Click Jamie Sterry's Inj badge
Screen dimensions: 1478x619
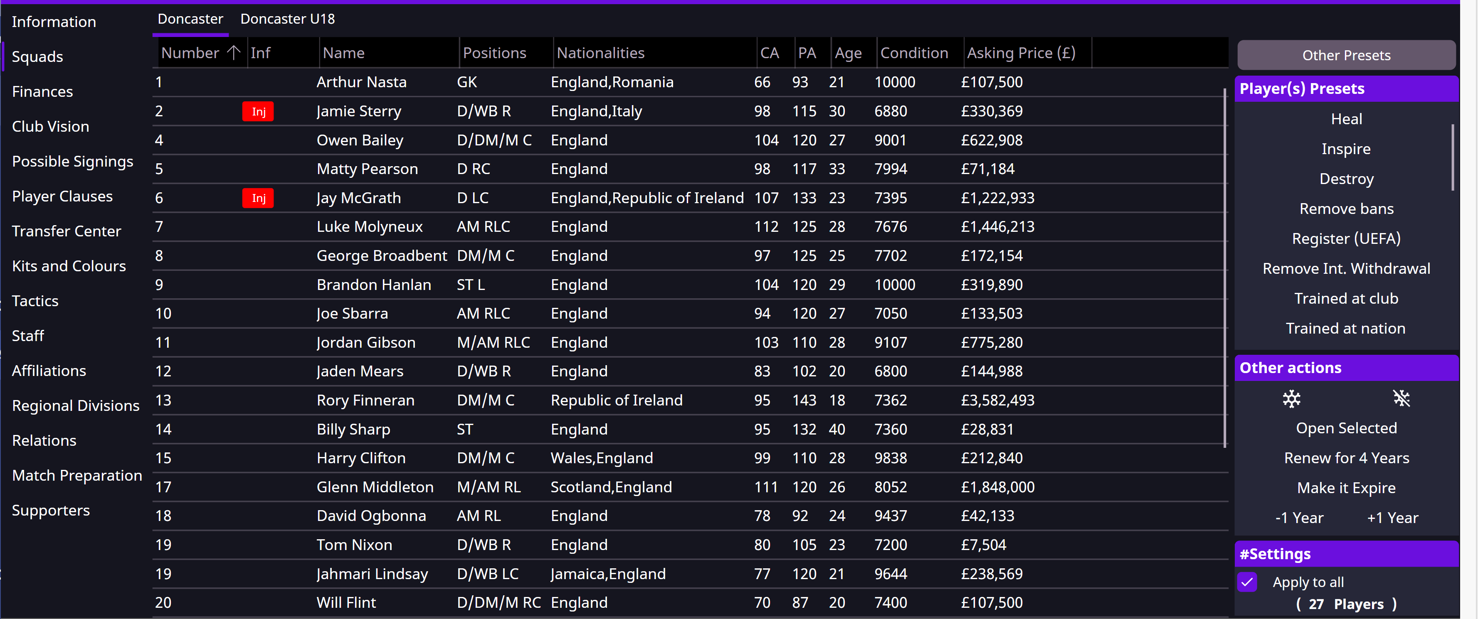[x=258, y=111]
